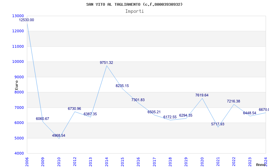
Task: Click the 12530.00 data label
Action: click(27, 20)
